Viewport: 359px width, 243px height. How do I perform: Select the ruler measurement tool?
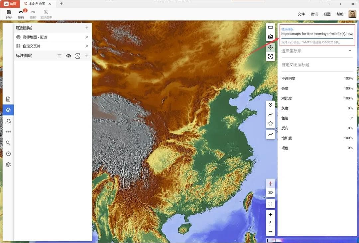tap(270, 27)
